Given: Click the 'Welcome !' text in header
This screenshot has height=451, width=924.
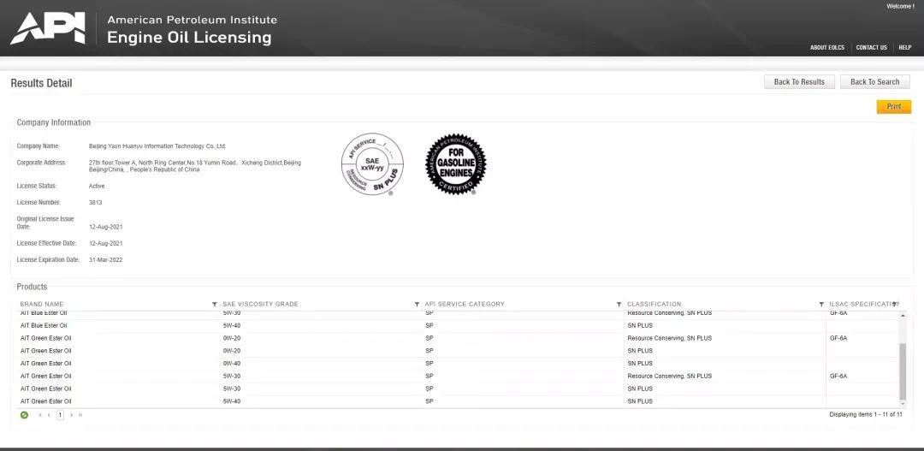Looking at the screenshot, I should (900, 7).
